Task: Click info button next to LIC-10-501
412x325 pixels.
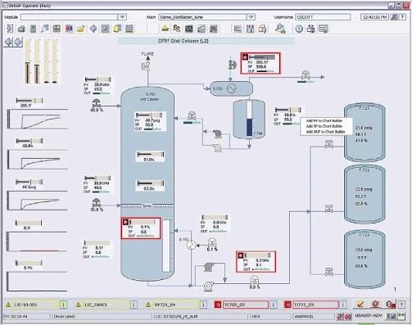Action: pos(63,305)
